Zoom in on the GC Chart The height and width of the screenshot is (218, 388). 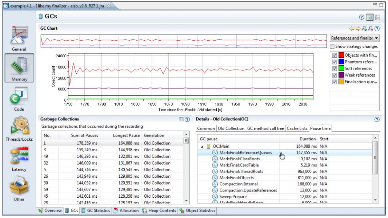tap(364, 29)
